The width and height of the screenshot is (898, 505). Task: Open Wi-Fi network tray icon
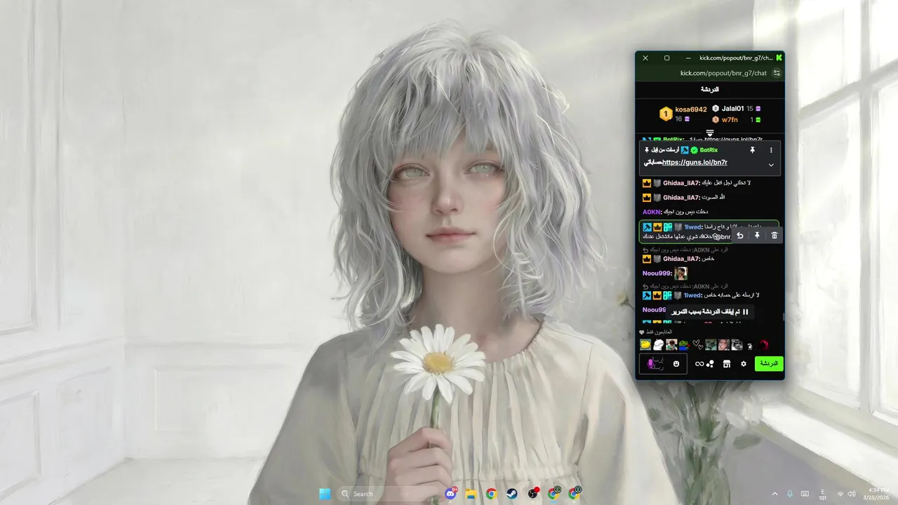pos(840,494)
